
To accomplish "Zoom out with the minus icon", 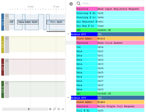I will 63,109.
